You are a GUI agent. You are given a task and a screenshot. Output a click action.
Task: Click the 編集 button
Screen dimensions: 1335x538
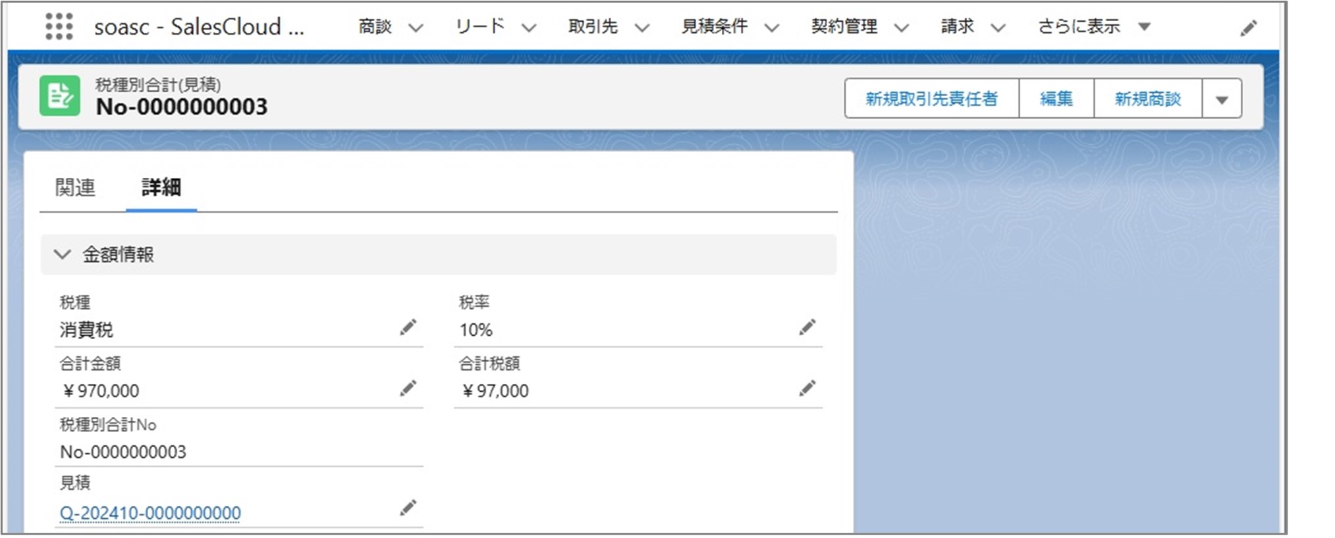click(x=1056, y=99)
